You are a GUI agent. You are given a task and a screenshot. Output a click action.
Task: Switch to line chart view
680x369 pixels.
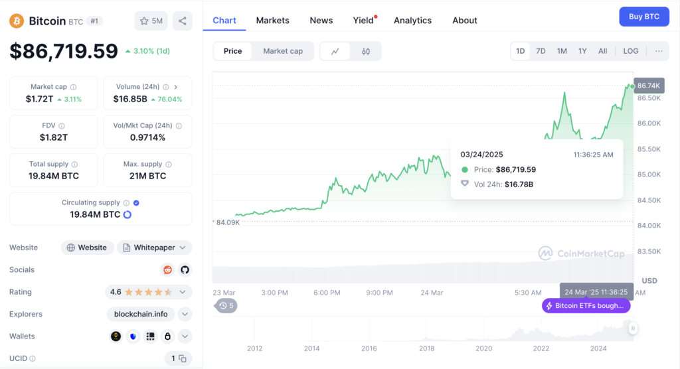[x=335, y=51]
